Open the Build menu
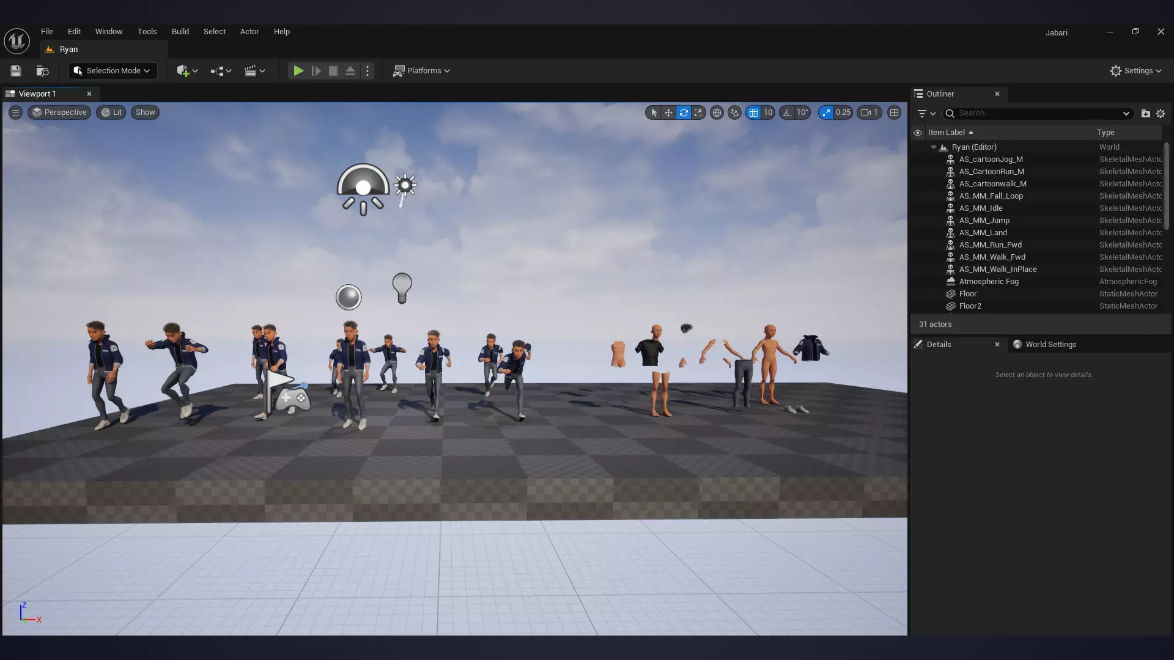1174x660 pixels. [x=180, y=31]
